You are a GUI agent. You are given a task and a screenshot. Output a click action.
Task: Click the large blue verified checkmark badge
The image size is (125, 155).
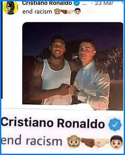point(115,124)
